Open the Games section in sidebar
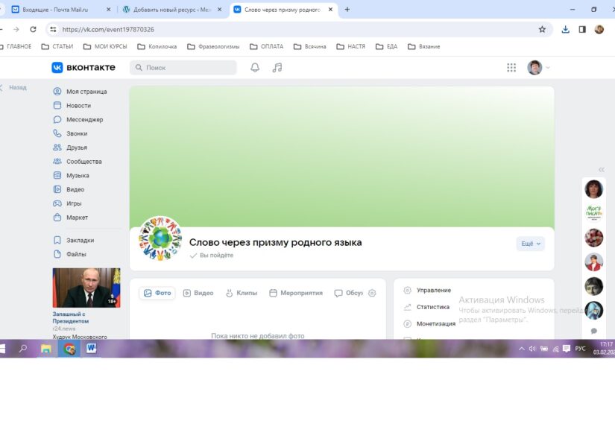This screenshot has height=447, width=615. coord(74,203)
